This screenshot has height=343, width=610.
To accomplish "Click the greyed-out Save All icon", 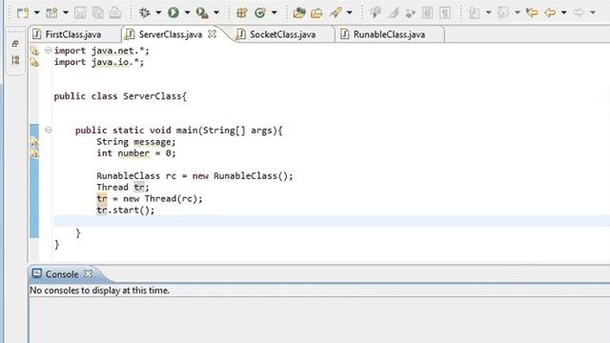I will click(97, 12).
